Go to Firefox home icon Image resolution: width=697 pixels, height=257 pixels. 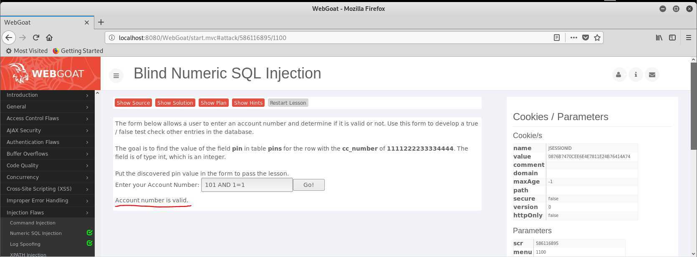coord(49,38)
